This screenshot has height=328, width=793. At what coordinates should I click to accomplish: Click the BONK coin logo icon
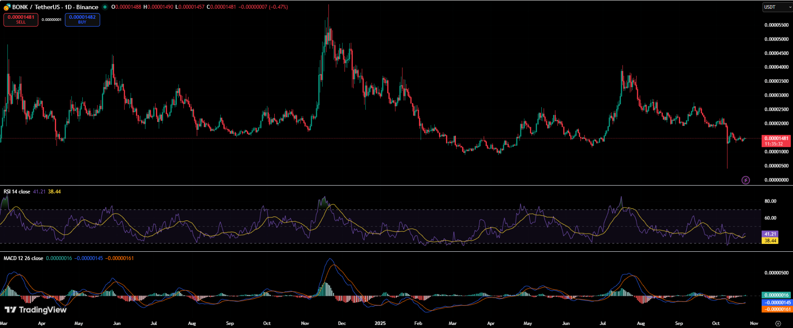click(x=7, y=7)
